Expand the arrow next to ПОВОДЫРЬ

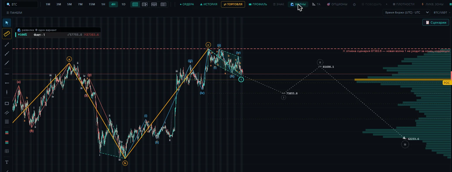387,4
